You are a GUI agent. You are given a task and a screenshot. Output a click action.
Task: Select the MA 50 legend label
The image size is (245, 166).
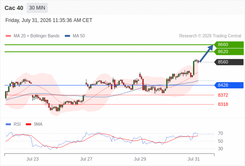click(x=79, y=36)
